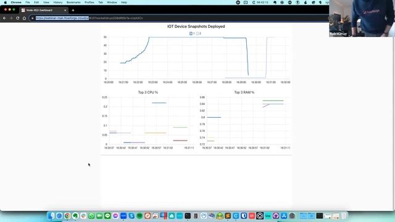
Task: Click the Top 3 CPU % chart title
Action: tap(148, 92)
